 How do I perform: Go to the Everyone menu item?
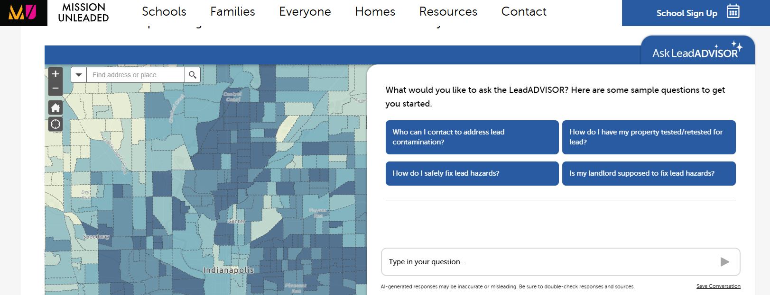(305, 12)
